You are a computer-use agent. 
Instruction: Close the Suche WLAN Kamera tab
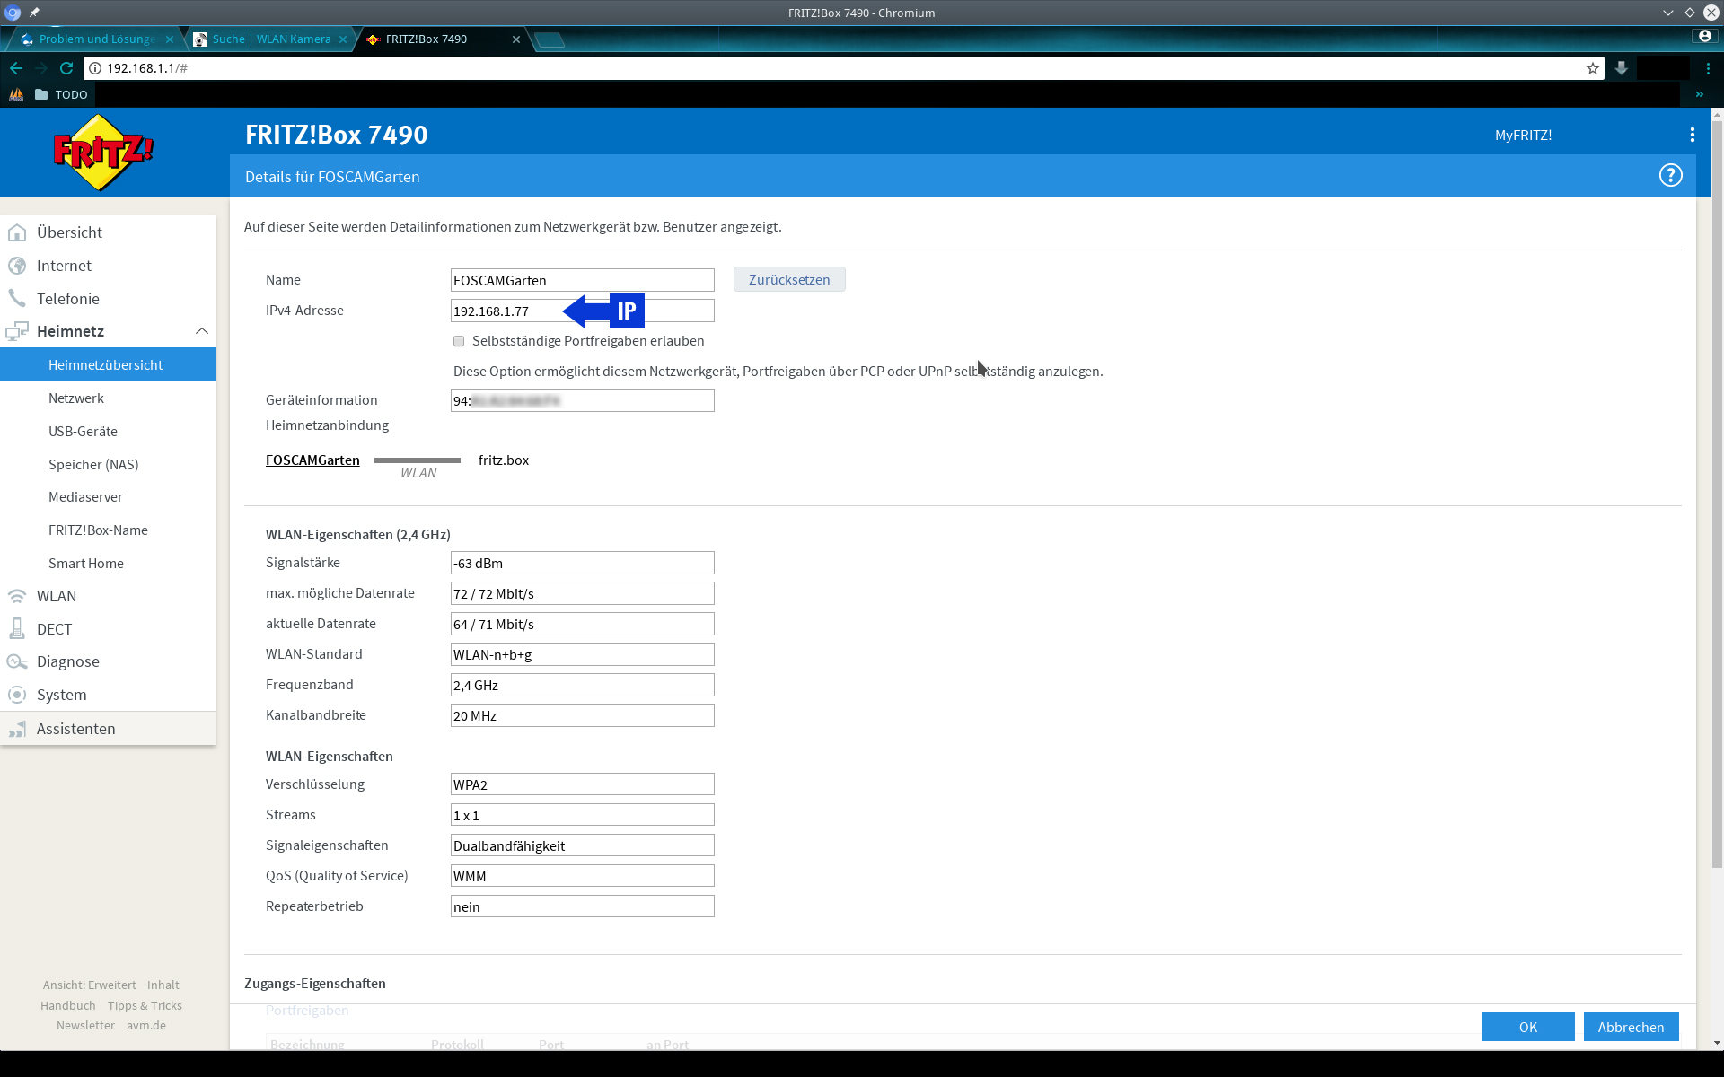click(343, 39)
